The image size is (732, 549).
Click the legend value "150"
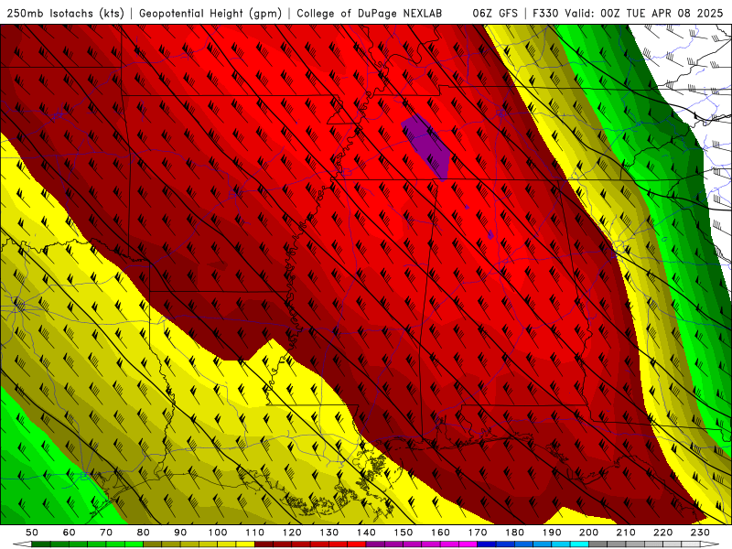404,533
